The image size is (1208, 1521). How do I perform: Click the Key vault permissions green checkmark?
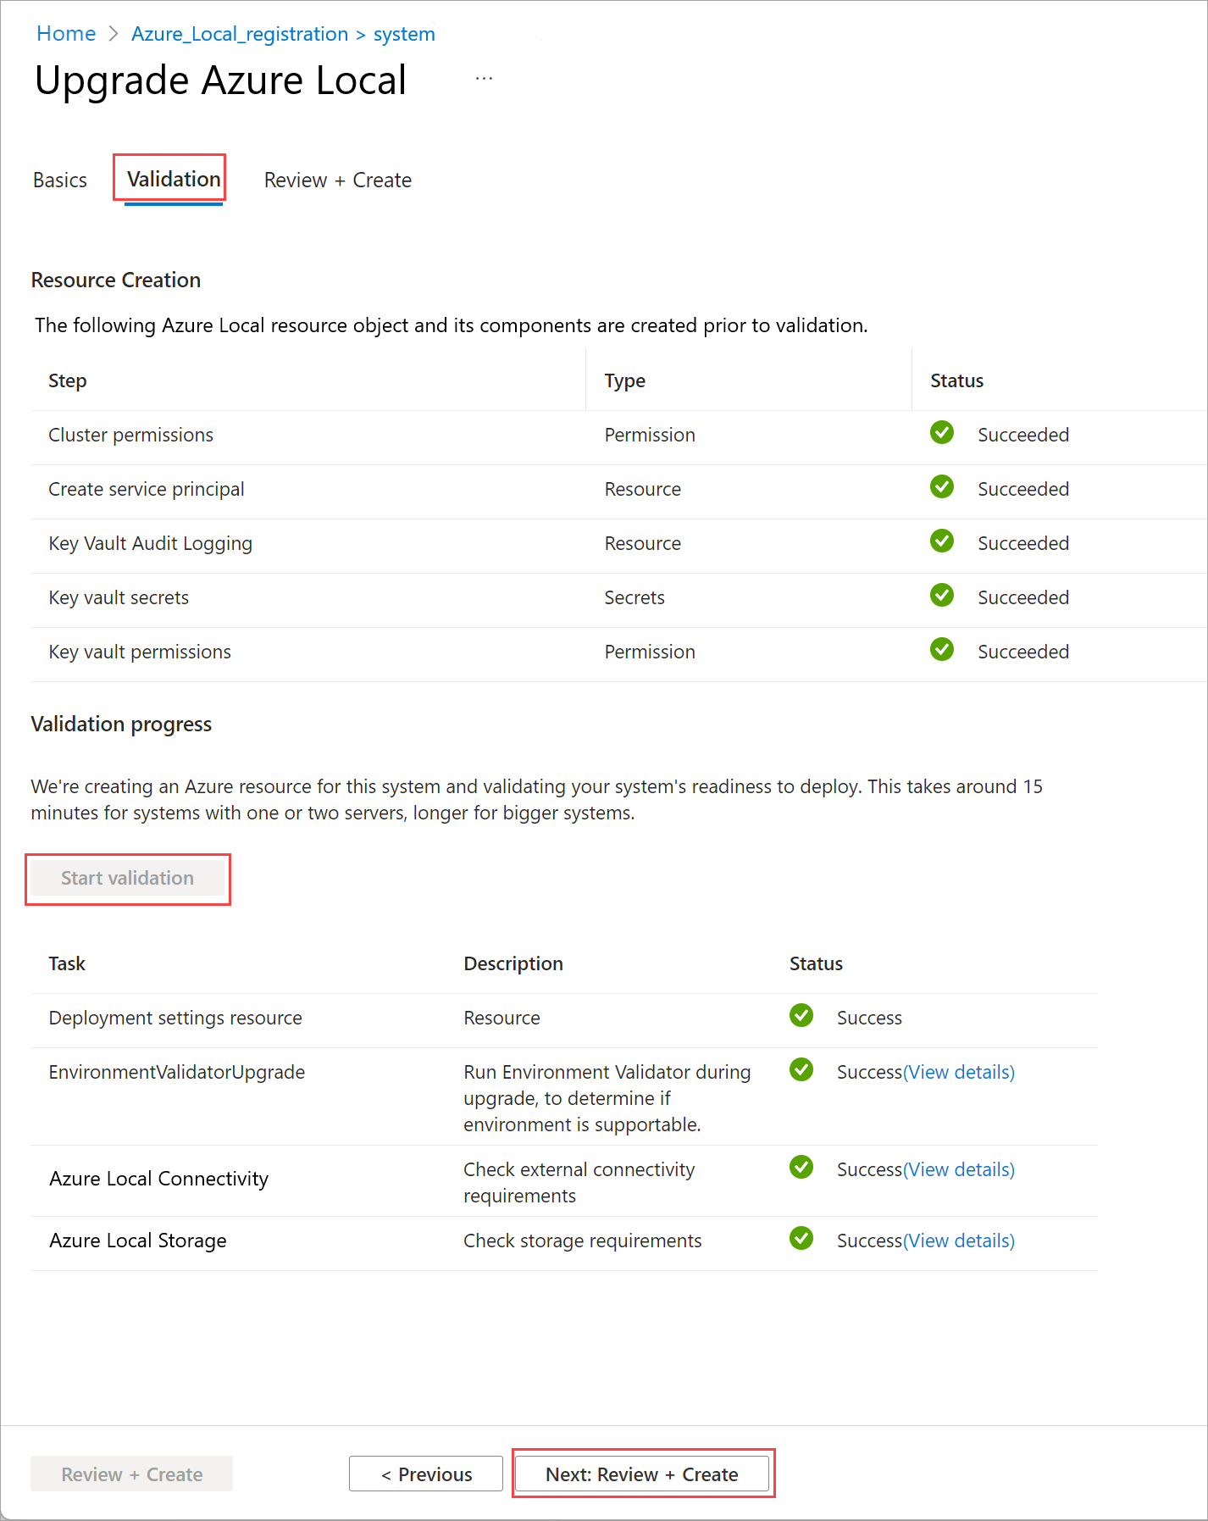[x=941, y=650]
